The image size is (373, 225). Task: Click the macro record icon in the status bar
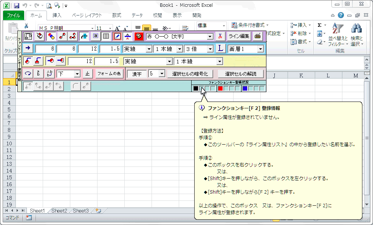[x=29, y=217]
